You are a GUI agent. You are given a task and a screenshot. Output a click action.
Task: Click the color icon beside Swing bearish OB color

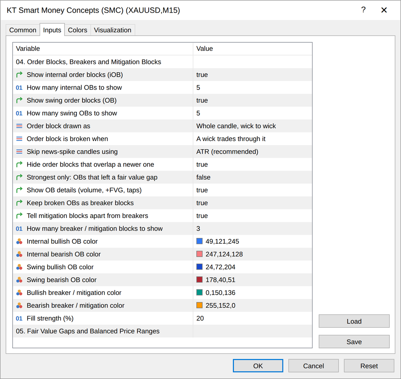click(x=19, y=280)
